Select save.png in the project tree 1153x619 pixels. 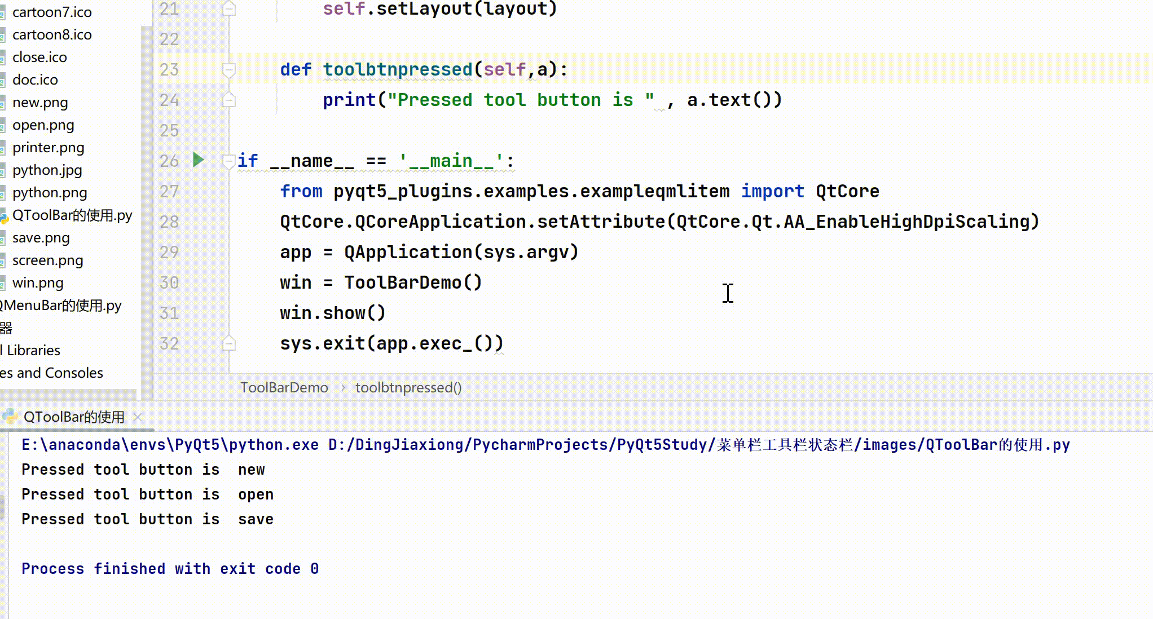coord(41,238)
